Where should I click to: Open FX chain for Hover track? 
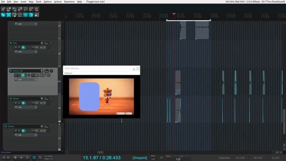[23, 103]
